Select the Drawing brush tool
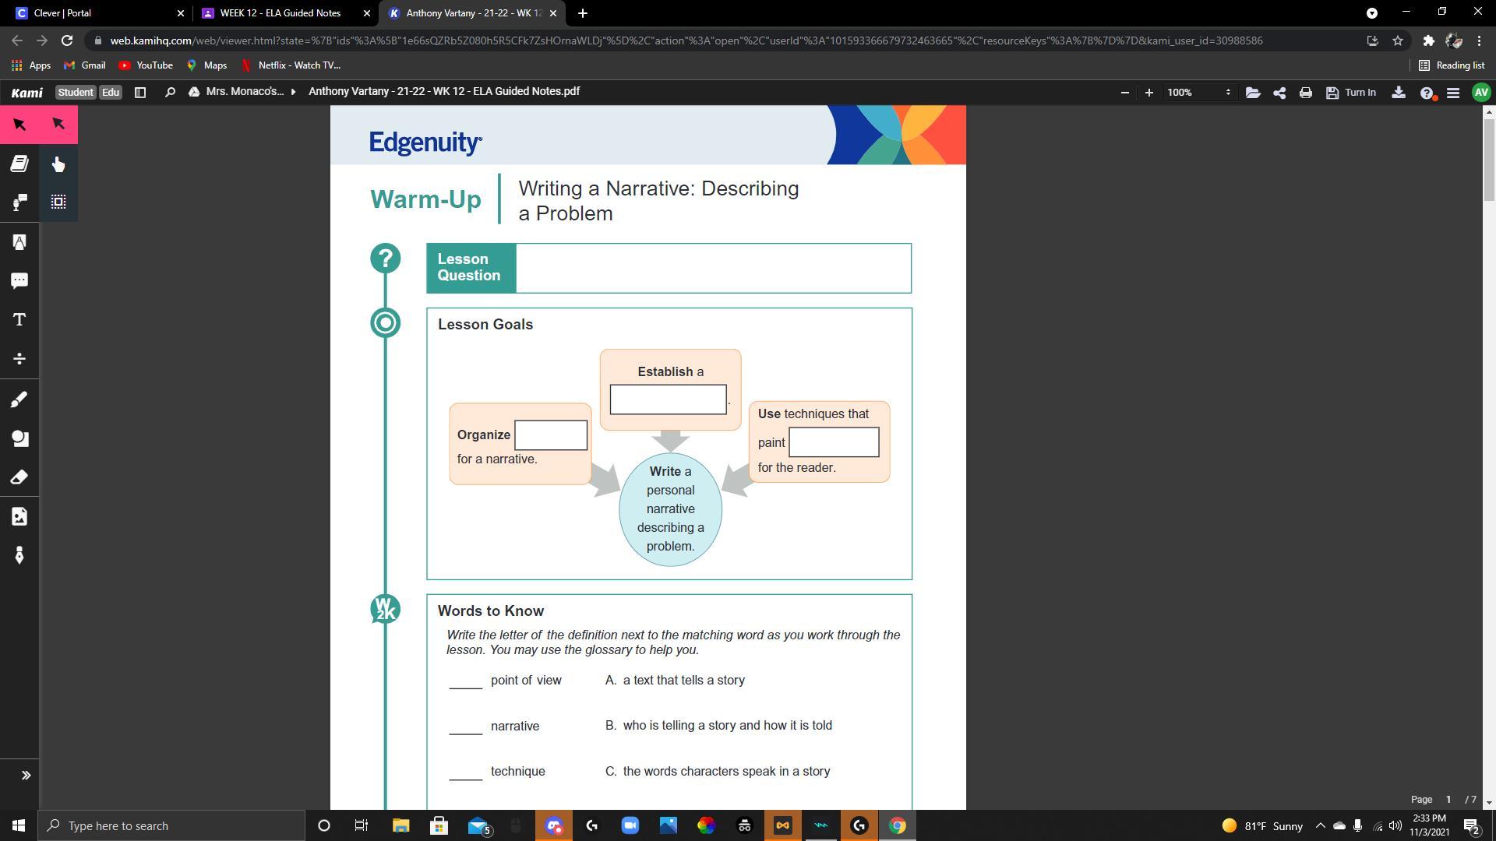The height and width of the screenshot is (841, 1496). click(19, 399)
